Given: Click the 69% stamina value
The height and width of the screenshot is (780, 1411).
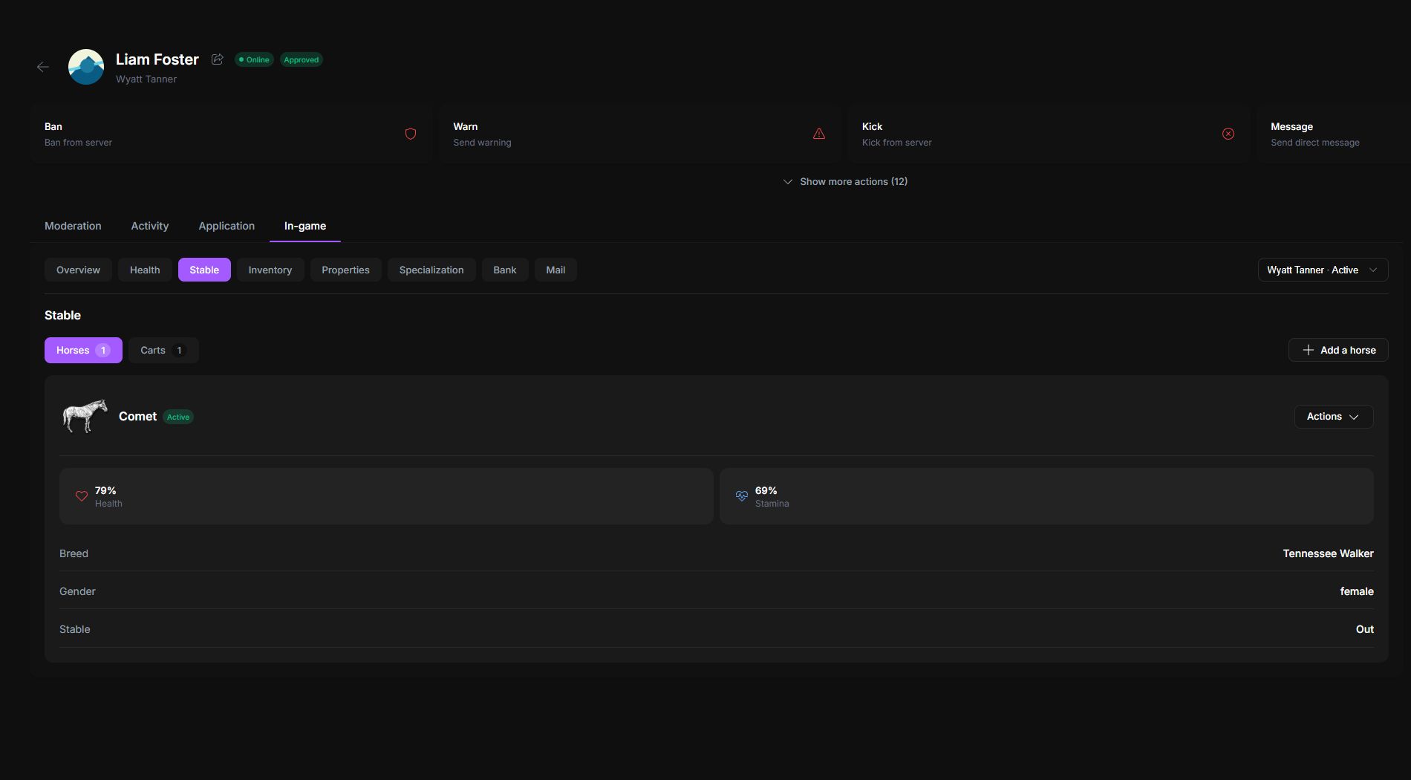Looking at the screenshot, I should tap(766, 490).
